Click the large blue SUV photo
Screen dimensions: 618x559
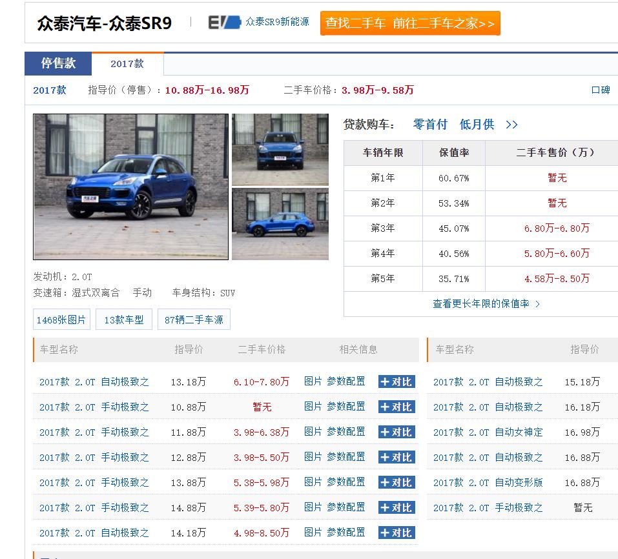pyautogui.click(x=130, y=187)
